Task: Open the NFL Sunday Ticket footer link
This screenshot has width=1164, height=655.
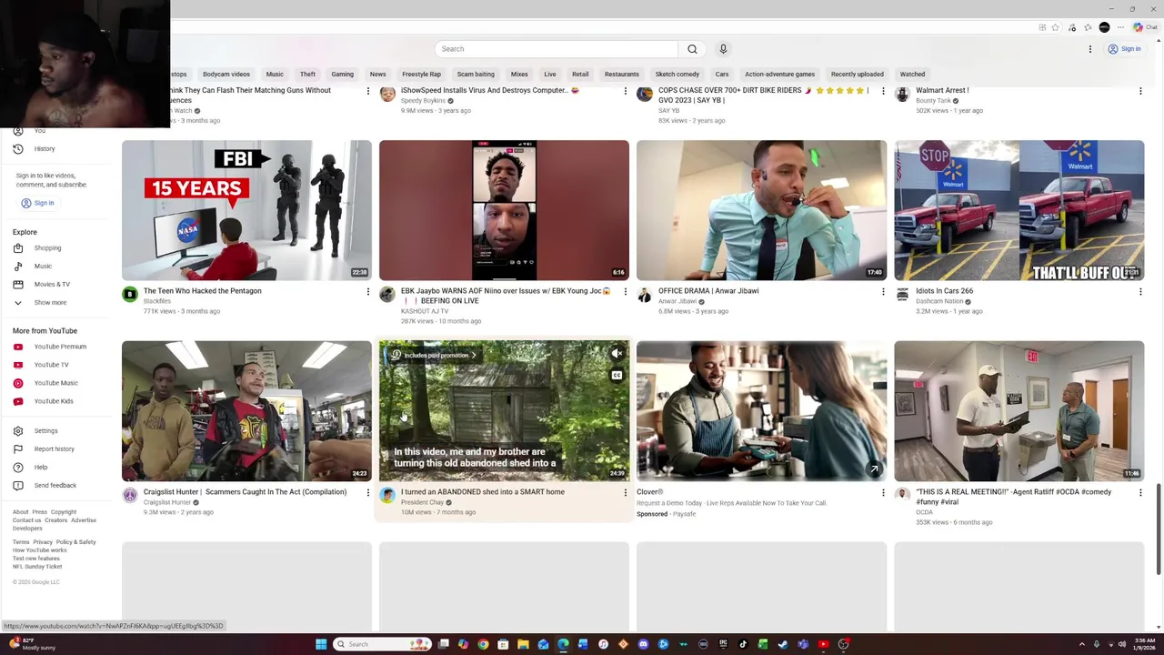Action: pyautogui.click(x=37, y=567)
